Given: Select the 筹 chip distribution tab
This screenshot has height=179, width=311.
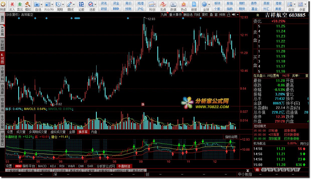Looking at the screenshot, I should (x=277, y=170).
